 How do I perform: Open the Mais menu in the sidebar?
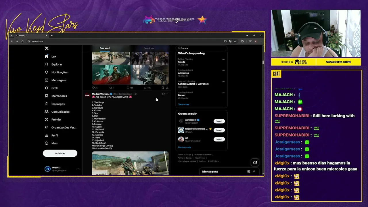coord(51,143)
